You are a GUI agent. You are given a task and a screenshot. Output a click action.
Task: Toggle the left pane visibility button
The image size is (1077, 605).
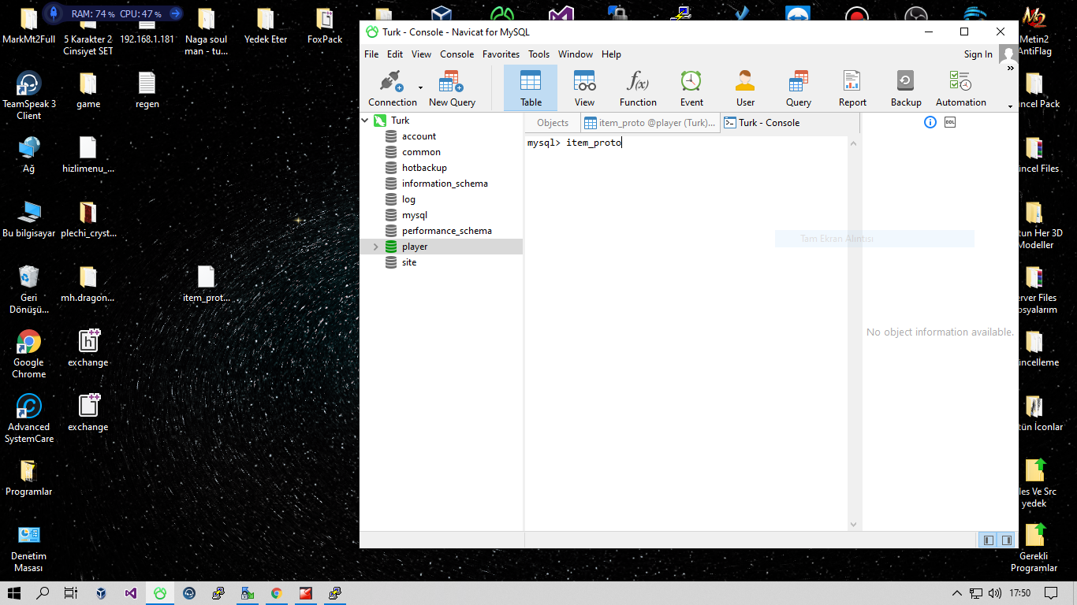click(x=988, y=540)
